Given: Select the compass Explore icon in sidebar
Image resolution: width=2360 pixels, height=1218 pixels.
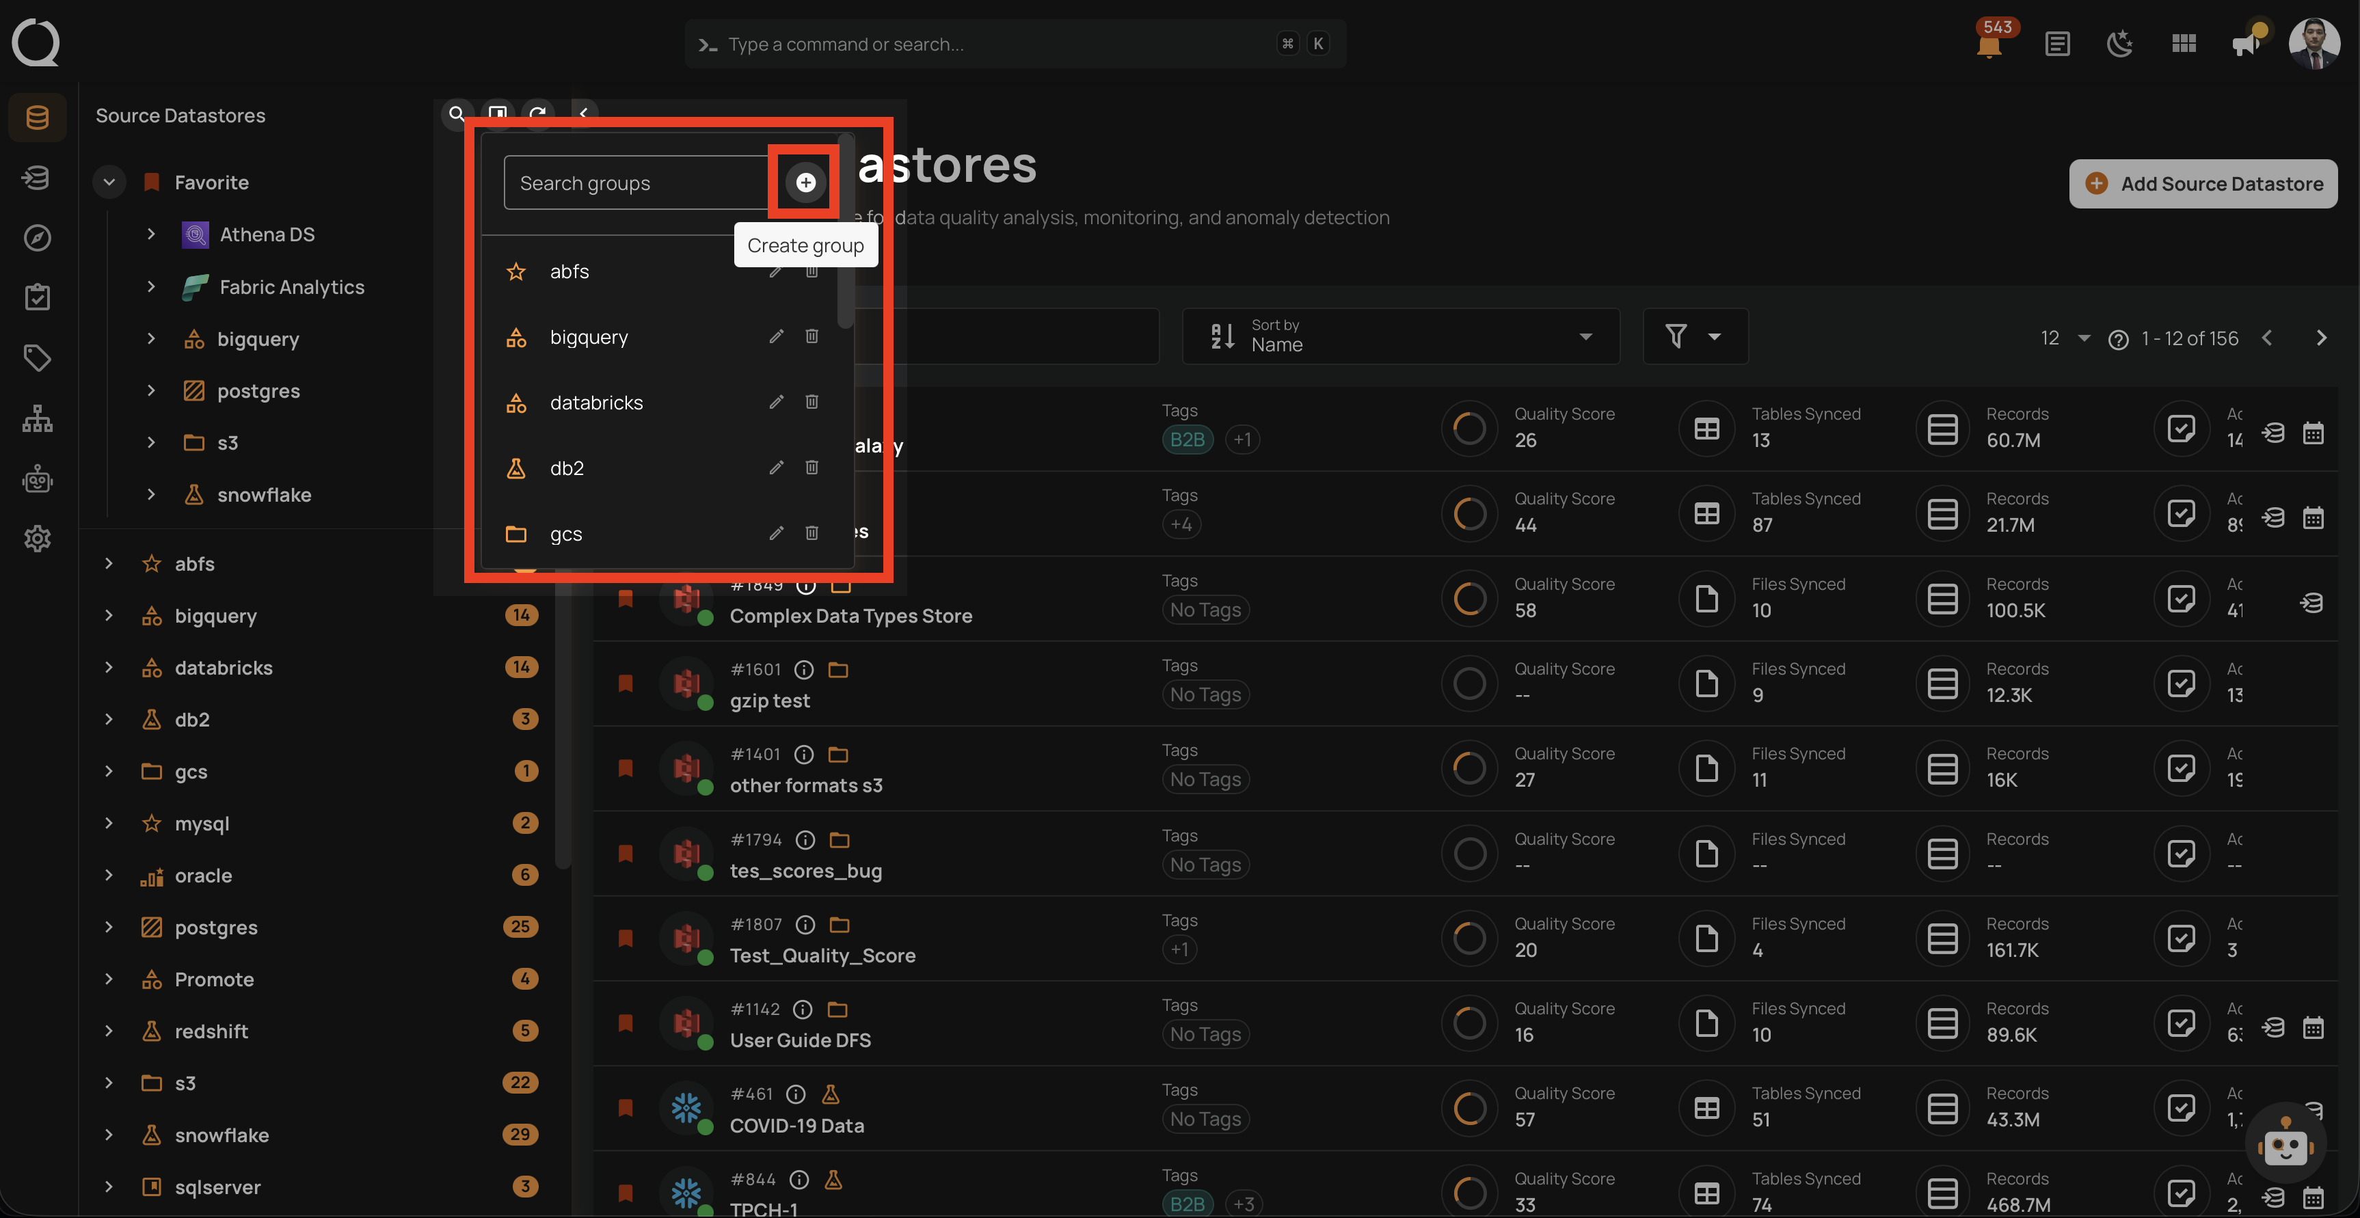Looking at the screenshot, I should (37, 237).
